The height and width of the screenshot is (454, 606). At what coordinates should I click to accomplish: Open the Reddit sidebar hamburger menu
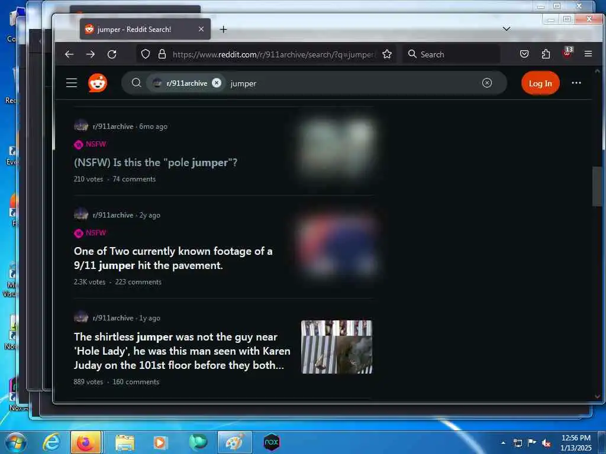72,83
